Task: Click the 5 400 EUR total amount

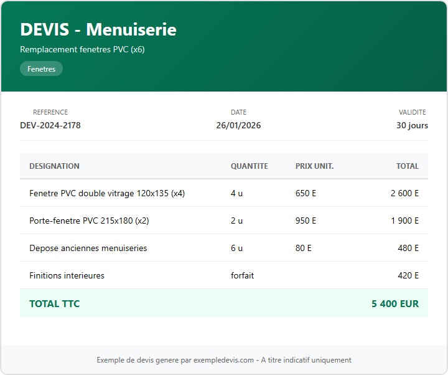Action: point(395,304)
